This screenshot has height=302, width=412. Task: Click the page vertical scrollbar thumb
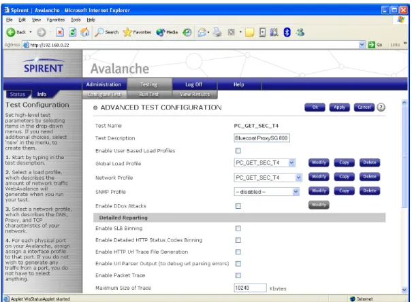404,156
